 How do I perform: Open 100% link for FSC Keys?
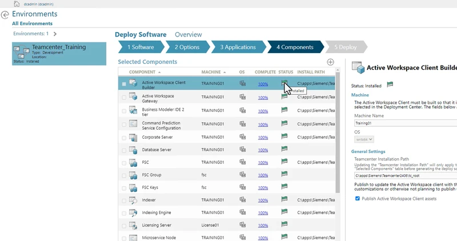[263, 188]
